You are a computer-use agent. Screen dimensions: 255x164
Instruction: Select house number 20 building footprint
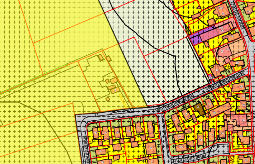[179, 137]
